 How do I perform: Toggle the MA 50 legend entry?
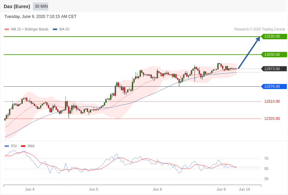pos(61,29)
